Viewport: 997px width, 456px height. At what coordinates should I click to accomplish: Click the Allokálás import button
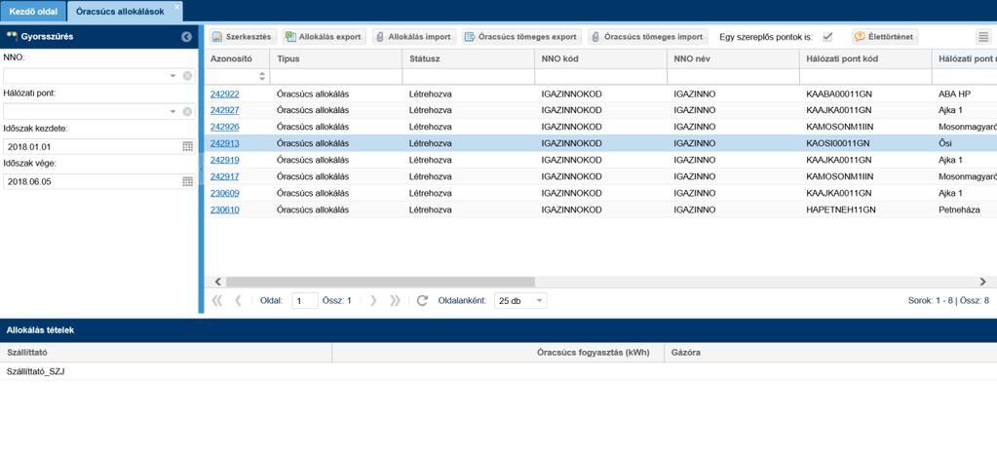click(x=414, y=37)
